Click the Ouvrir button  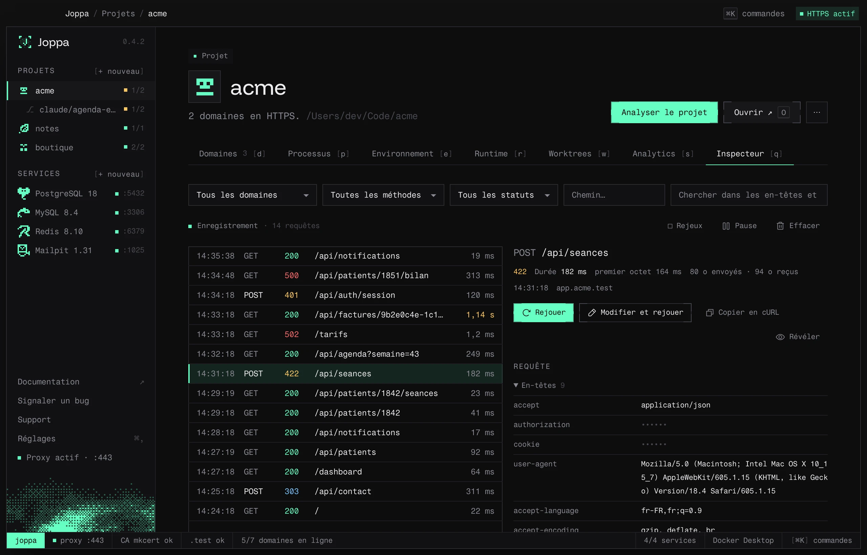(x=762, y=112)
